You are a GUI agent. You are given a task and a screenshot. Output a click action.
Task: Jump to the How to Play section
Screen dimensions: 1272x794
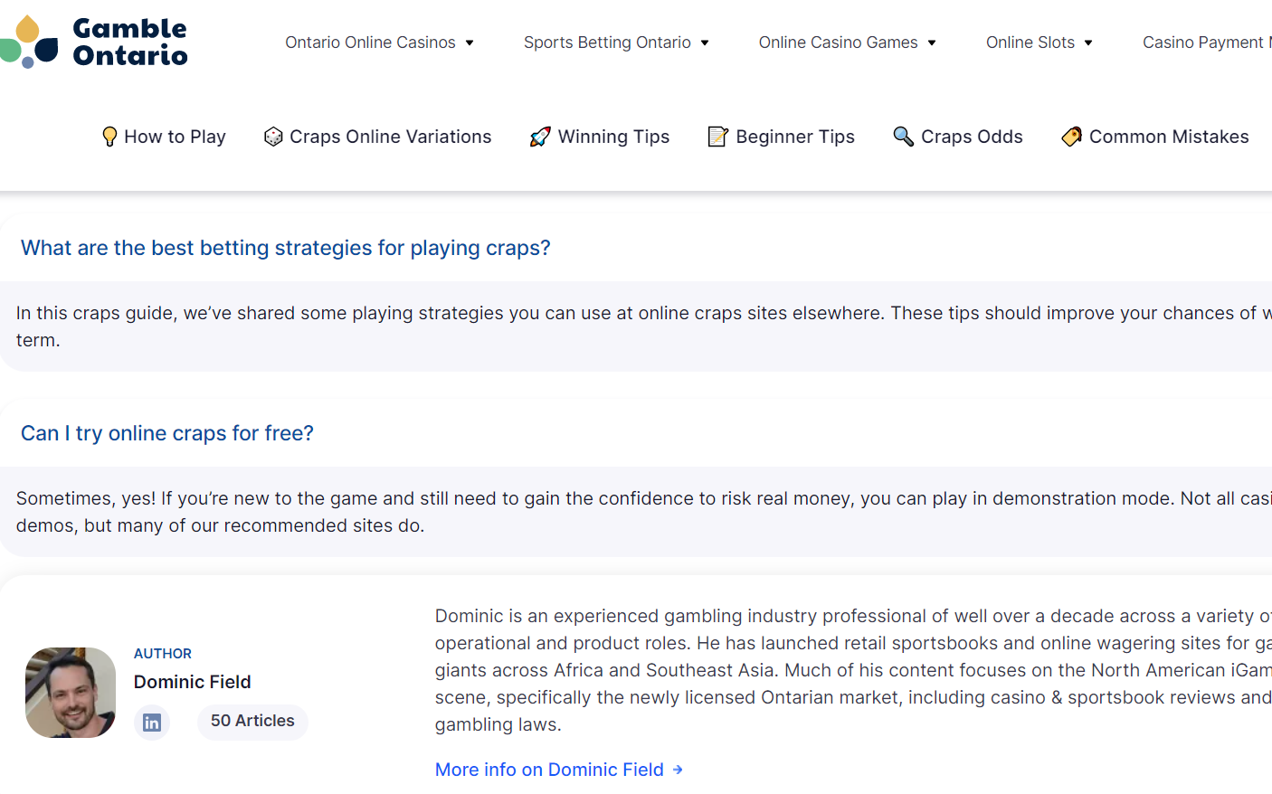(175, 137)
